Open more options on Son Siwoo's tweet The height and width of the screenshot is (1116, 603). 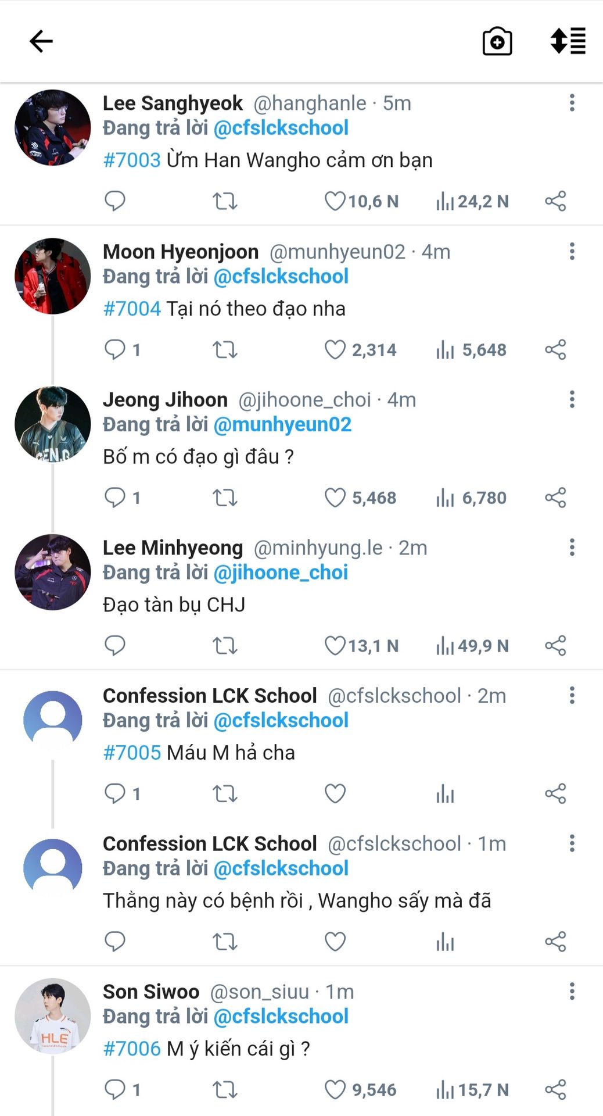coord(572,991)
